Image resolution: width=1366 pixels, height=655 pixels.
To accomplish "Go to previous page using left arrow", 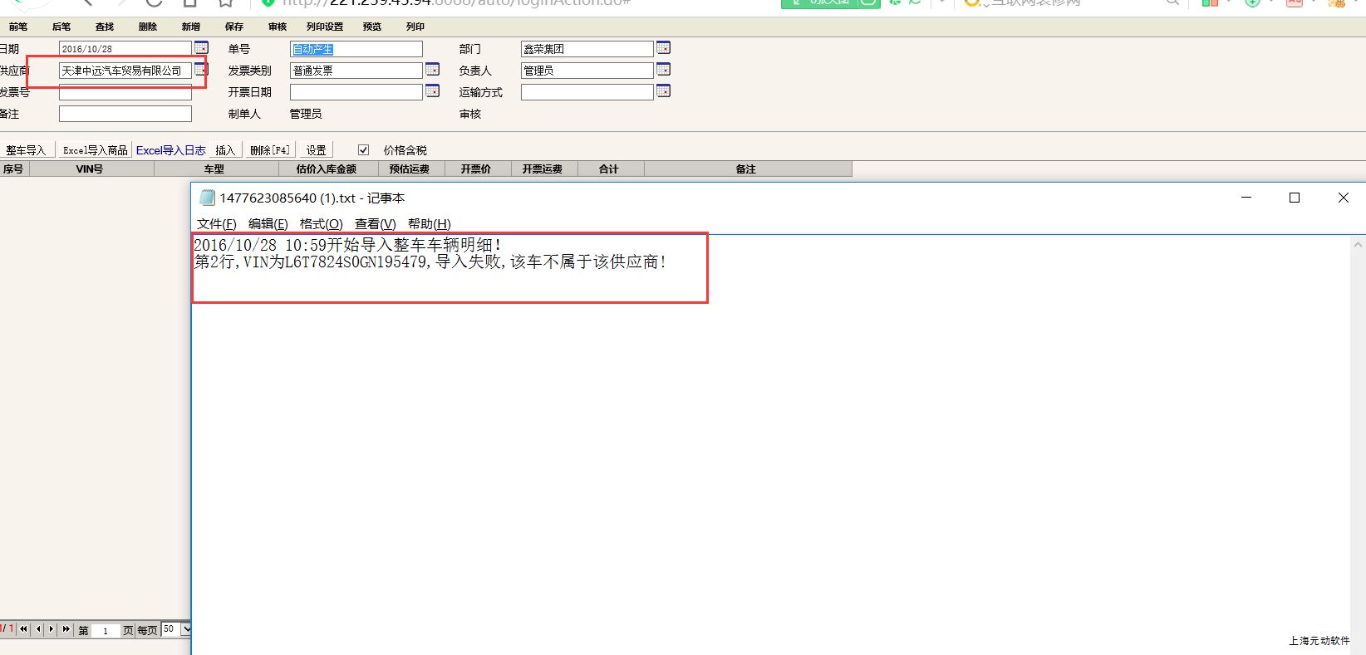I will (37, 629).
